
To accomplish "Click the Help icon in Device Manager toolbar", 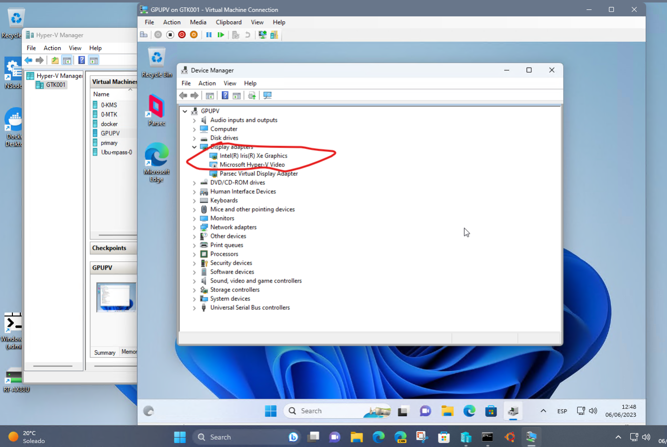I will tap(225, 95).
